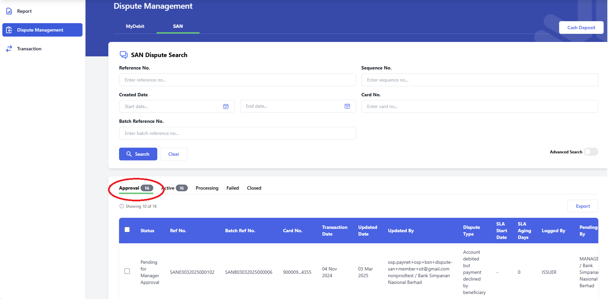Click the SLA Aging Days column header
The height and width of the screenshot is (299, 608).
point(524,231)
